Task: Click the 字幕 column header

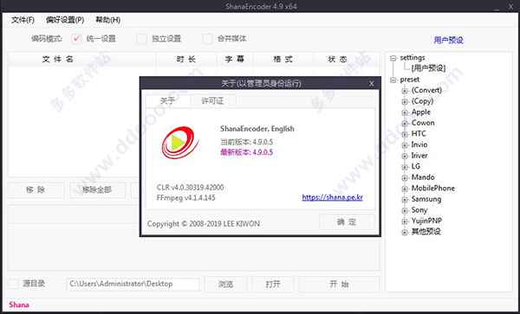Action: (x=235, y=59)
